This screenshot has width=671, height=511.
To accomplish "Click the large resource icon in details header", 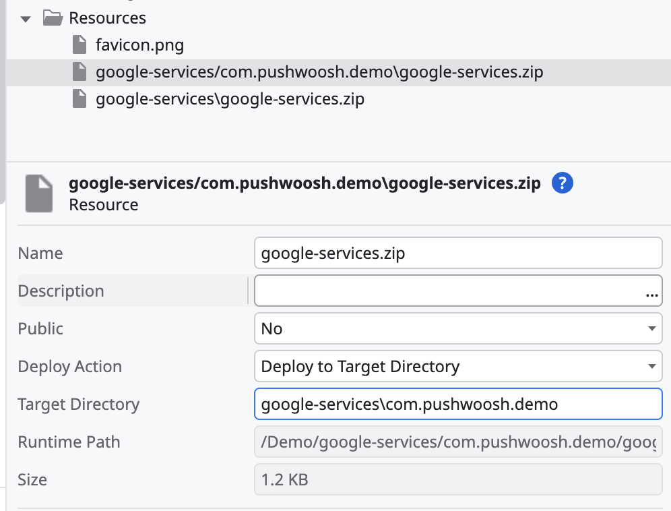I will click(39, 193).
